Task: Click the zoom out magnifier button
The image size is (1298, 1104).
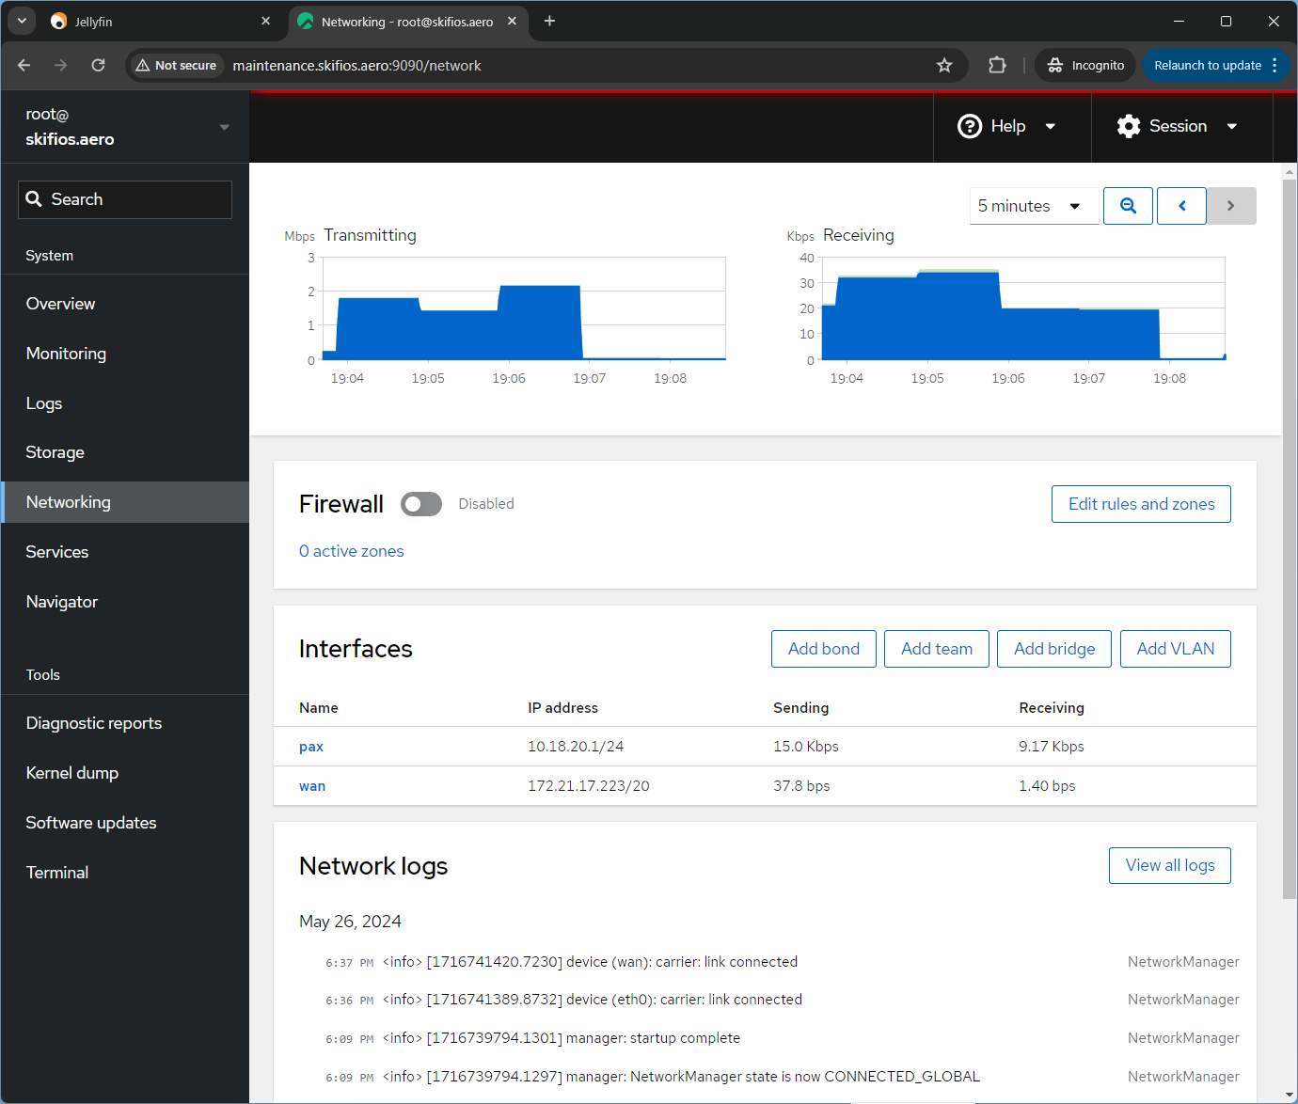Action: [1128, 206]
